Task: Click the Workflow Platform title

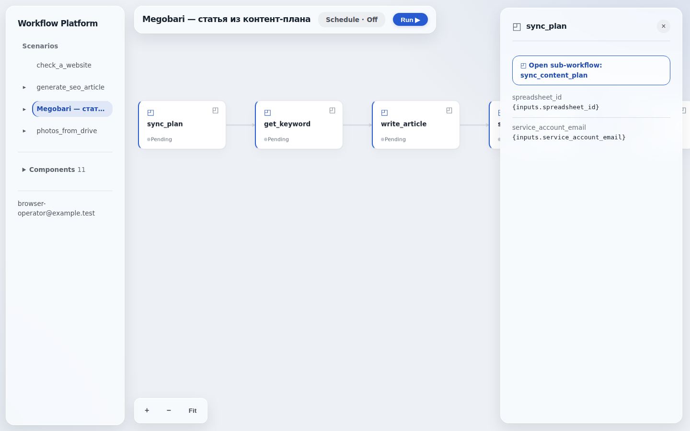Action: click(57, 23)
